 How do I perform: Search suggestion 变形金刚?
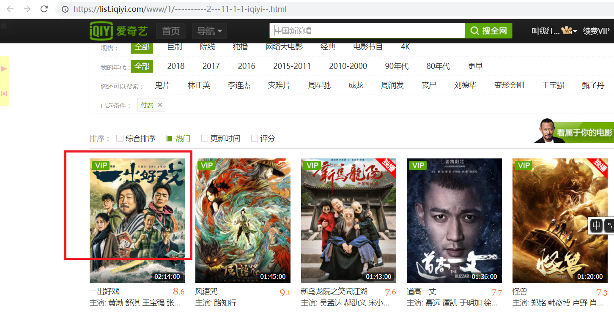pyautogui.click(x=509, y=85)
